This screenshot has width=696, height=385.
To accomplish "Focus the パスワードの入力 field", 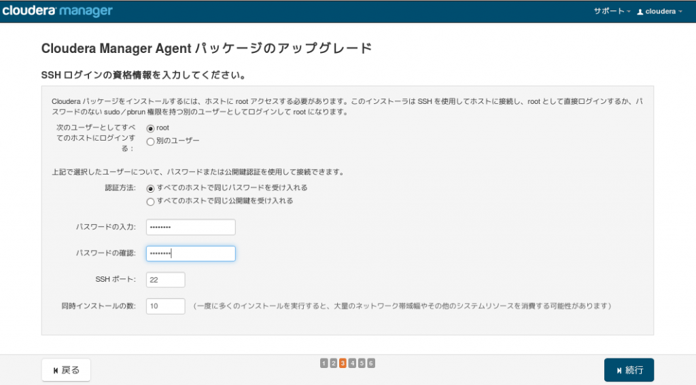I will pyautogui.click(x=191, y=227).
